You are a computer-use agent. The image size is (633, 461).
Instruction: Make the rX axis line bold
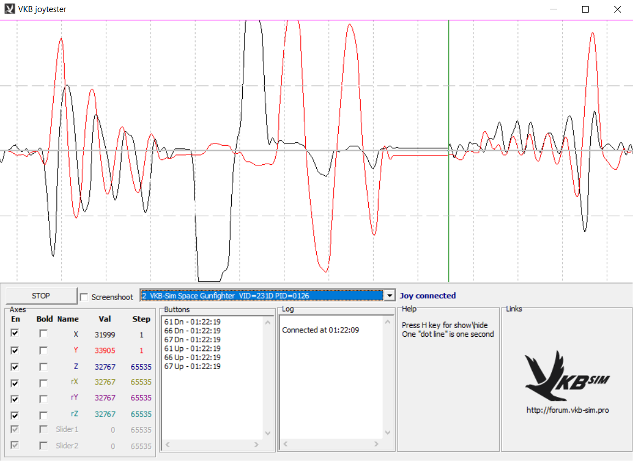pos(43,382)
